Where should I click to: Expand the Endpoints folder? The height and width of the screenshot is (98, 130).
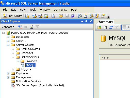[13, 53]
